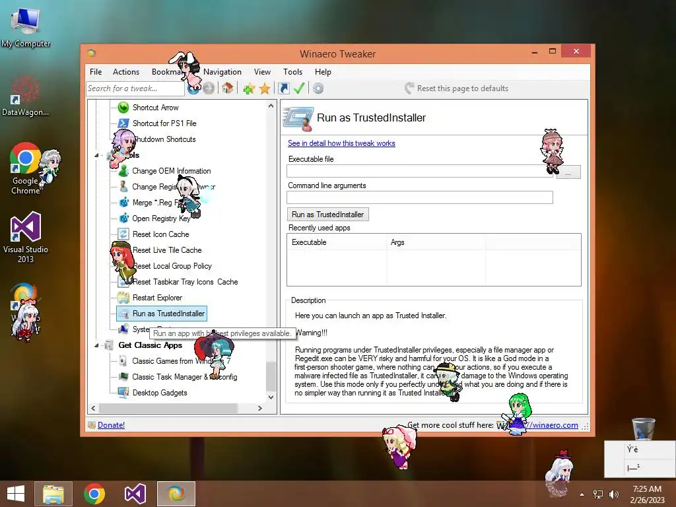Open the Navigation menu
Viewport: 676px width, 507px height.
pyautogui.click(x=222, y=72)
